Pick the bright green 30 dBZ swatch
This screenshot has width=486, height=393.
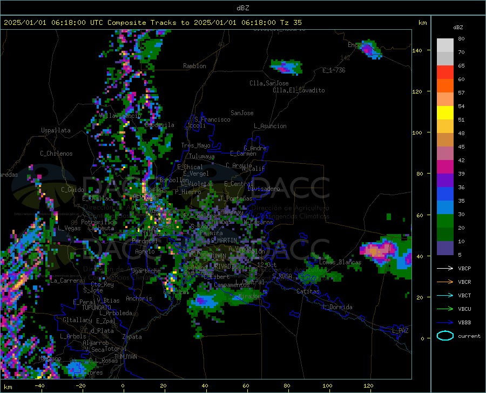click(x=445, y=221)
